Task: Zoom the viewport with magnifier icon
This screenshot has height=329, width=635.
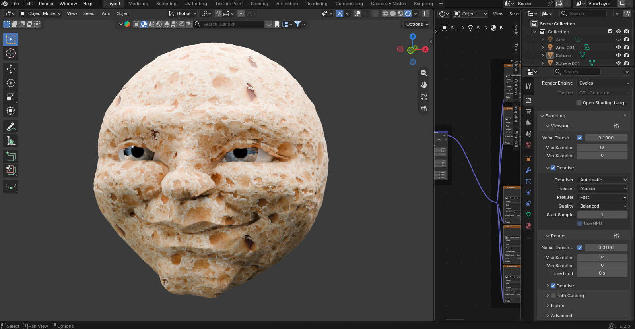Action: [x=424, y=73]
